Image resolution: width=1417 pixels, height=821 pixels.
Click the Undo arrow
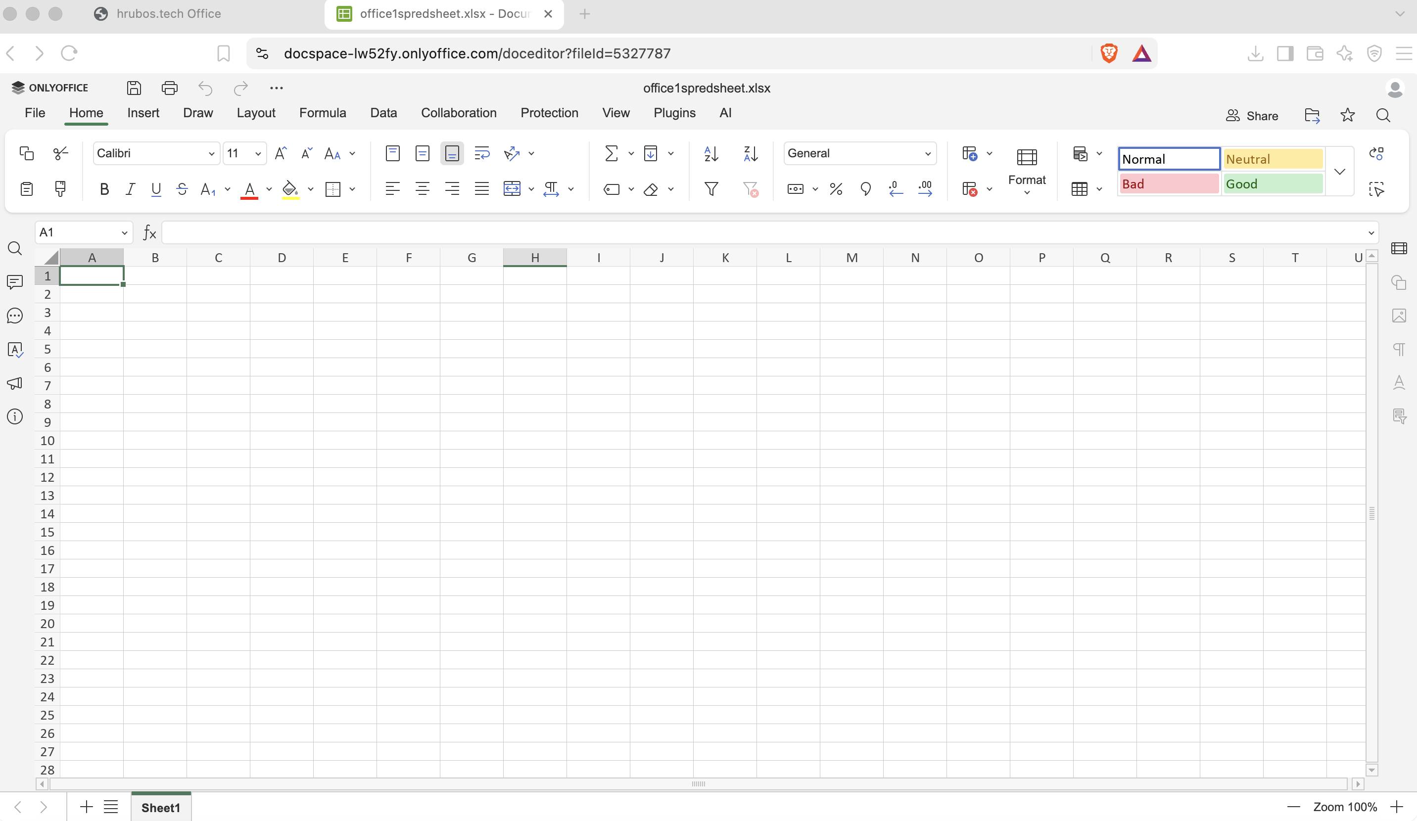click(205, 88)
